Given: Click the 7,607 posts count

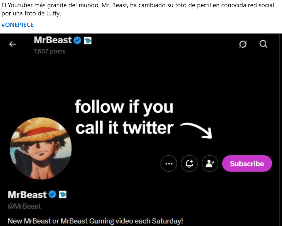Looking at the screenshot, I should click(50, 51).
